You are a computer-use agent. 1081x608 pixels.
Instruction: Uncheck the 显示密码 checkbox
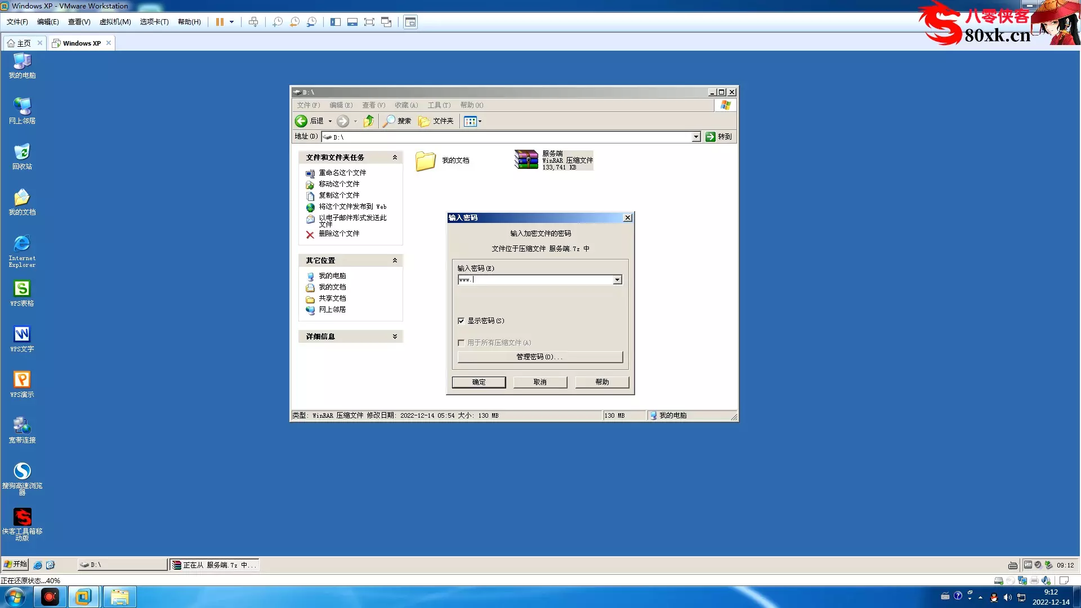coord(461,321)
